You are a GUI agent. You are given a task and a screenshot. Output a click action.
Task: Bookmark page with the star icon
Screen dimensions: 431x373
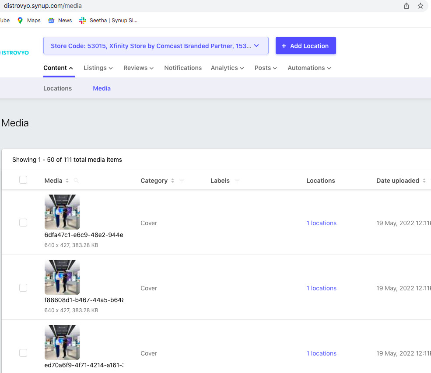click(x=420, y=6)
